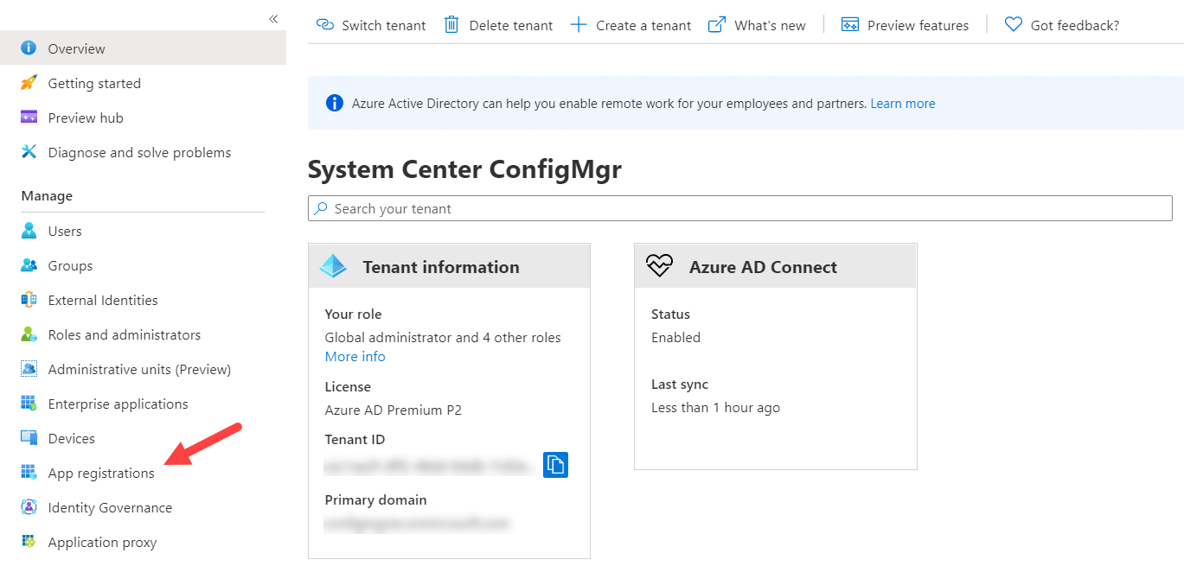Image resolution: width=1184 pixels, height=566 pixels.
Task: Click More info under Your role
Action: (x=355, y=356)
